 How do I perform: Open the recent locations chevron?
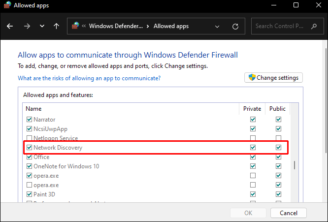pyautogui.click(x=42, y=26)
